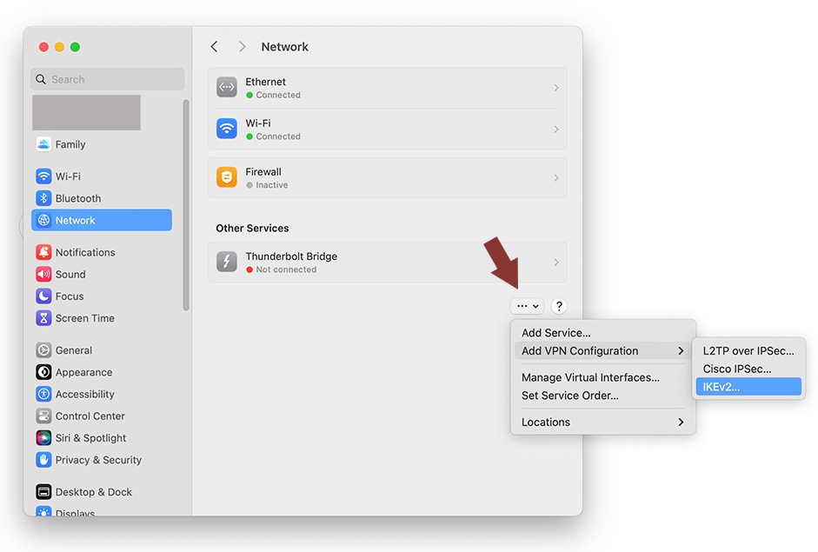Select the Focus moon icon
The height and width of the screenshot is (552, 818).
pyautogui.click(x=43, y=296)
